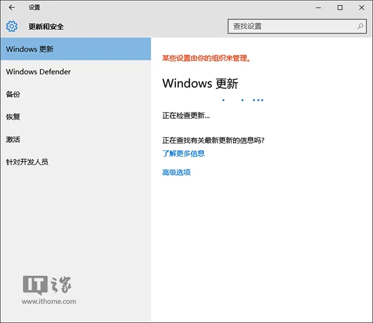The image size is (373, 323).
Task: Maximize the 设置 window
Action: point(340,7)
